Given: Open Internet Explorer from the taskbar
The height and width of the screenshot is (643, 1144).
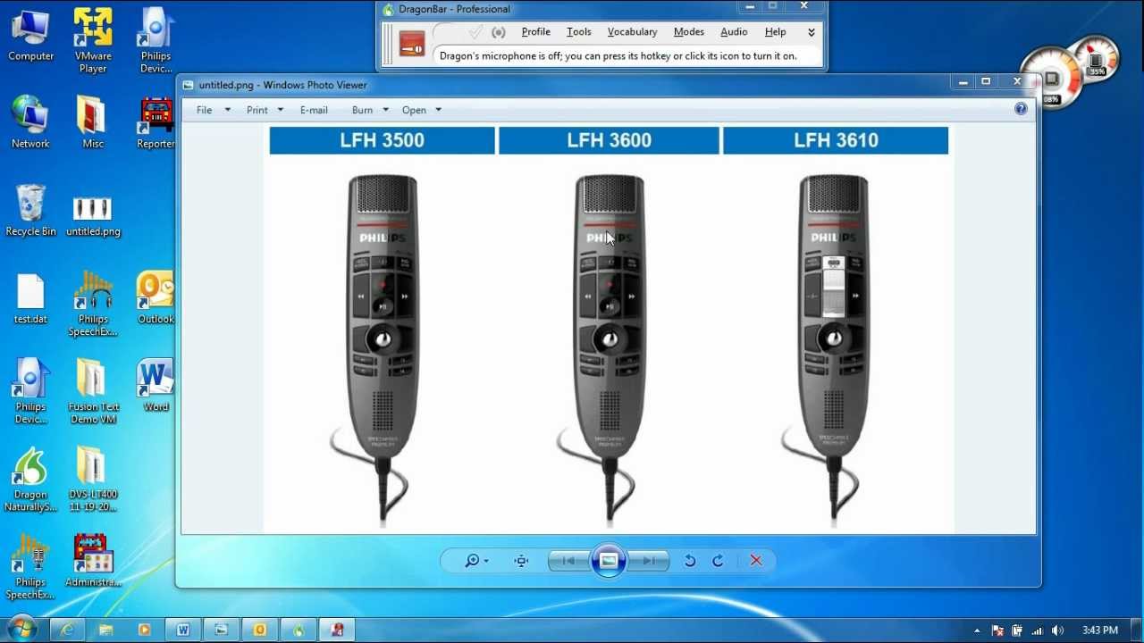Looking at the screenshot, I should [68, 630].
